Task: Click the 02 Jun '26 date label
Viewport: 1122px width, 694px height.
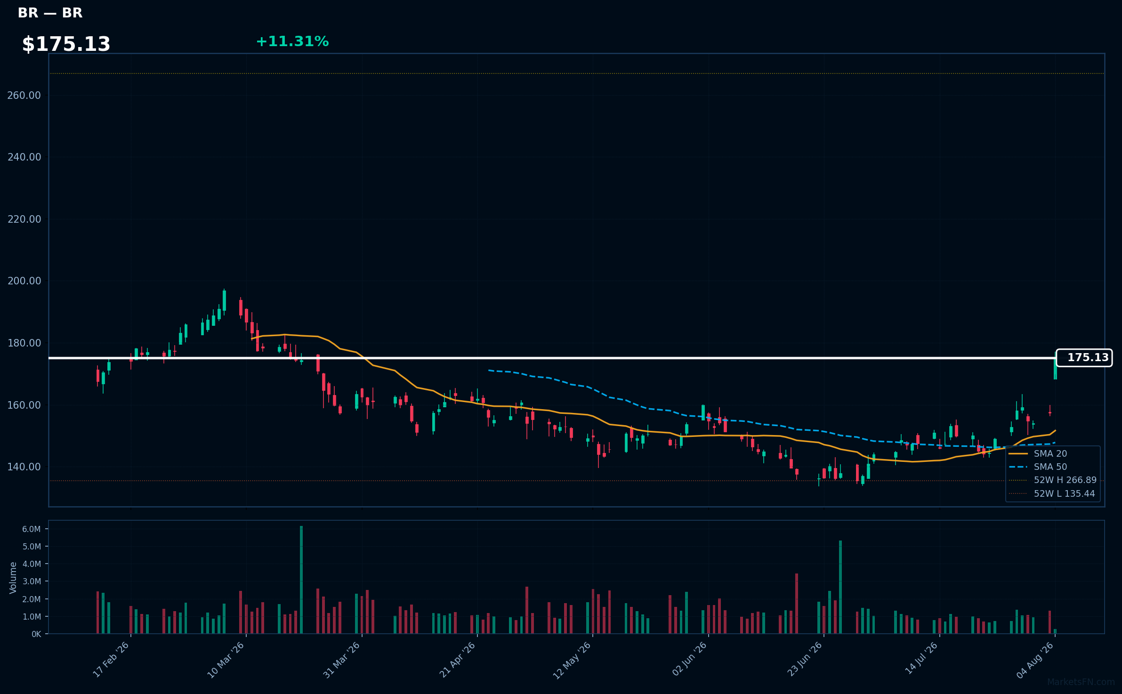Action: click(x=690, y=660)
